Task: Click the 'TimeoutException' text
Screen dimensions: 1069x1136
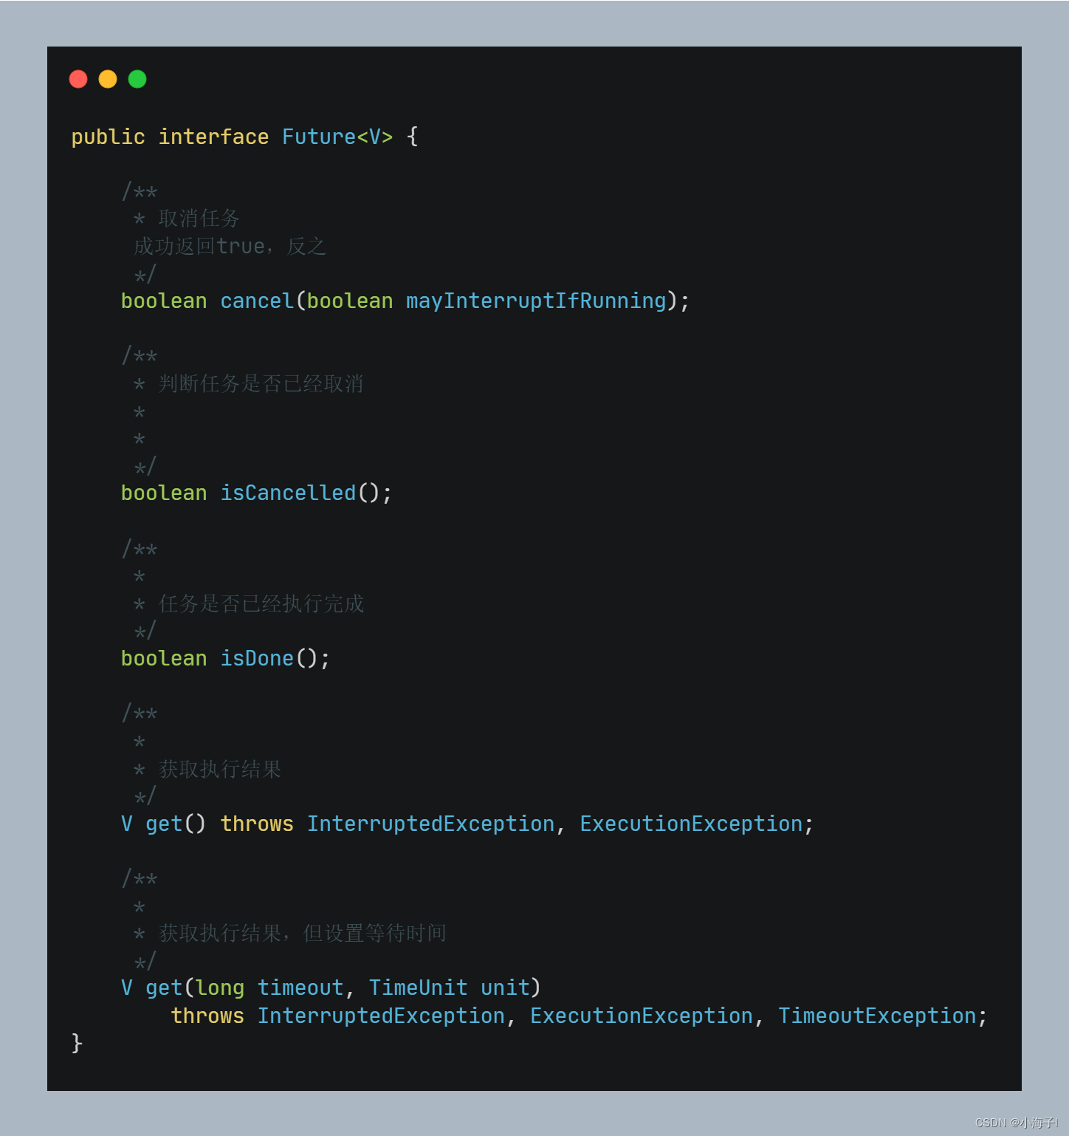Action: click(x=877, y=1016)
